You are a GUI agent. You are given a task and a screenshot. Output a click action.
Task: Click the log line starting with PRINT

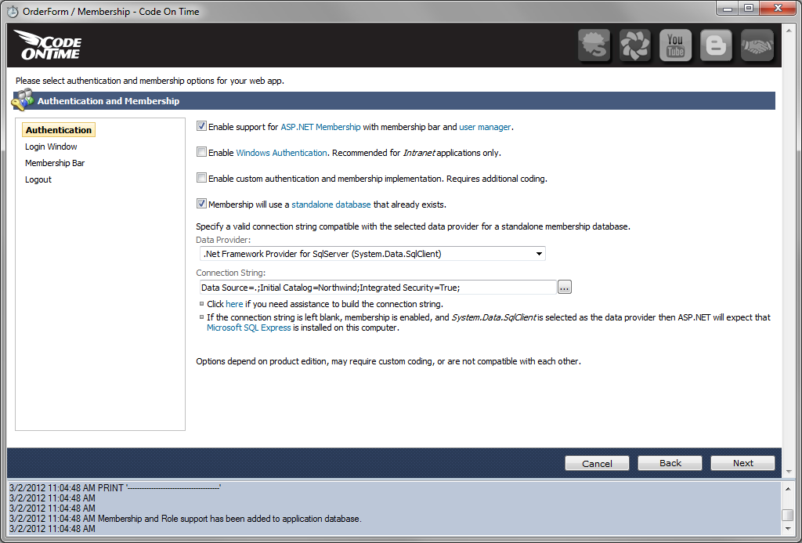tap(115, 487)
